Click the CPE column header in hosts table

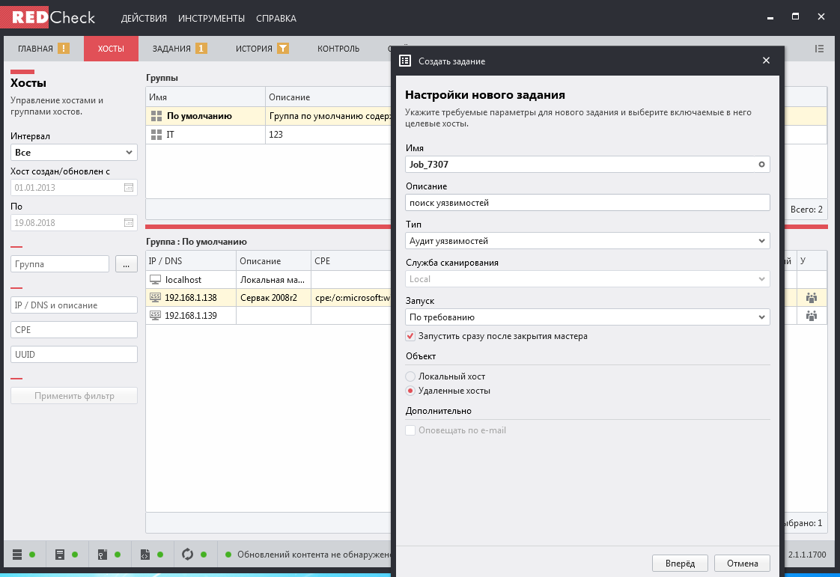(x=351, y=261)
